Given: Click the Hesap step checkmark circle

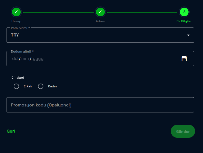Looking at the screenshot, I should (x=16, y=12).
